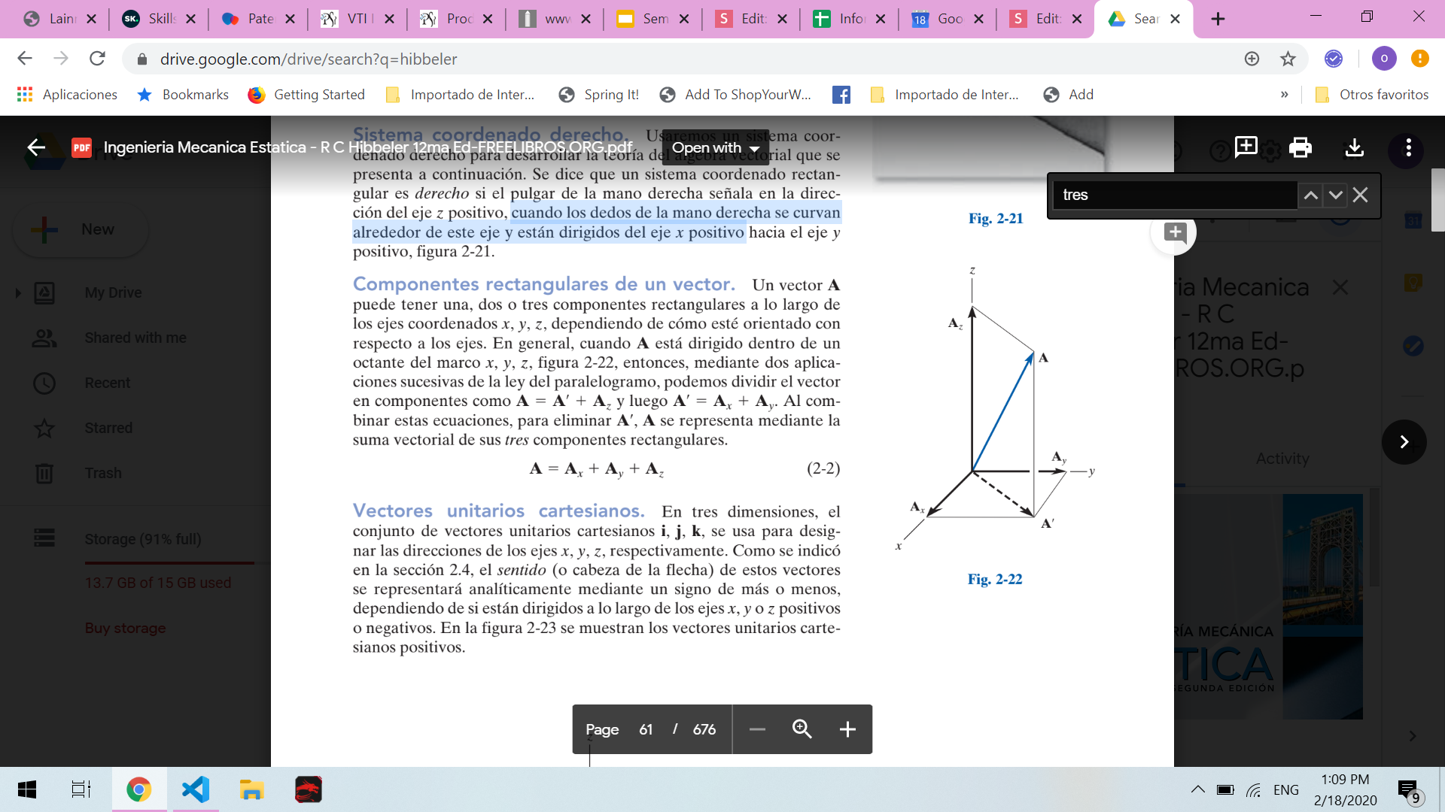Open the 'Open with' dropdown
The width and height of the screenshot is (1445, 812).
coord(715,148)
